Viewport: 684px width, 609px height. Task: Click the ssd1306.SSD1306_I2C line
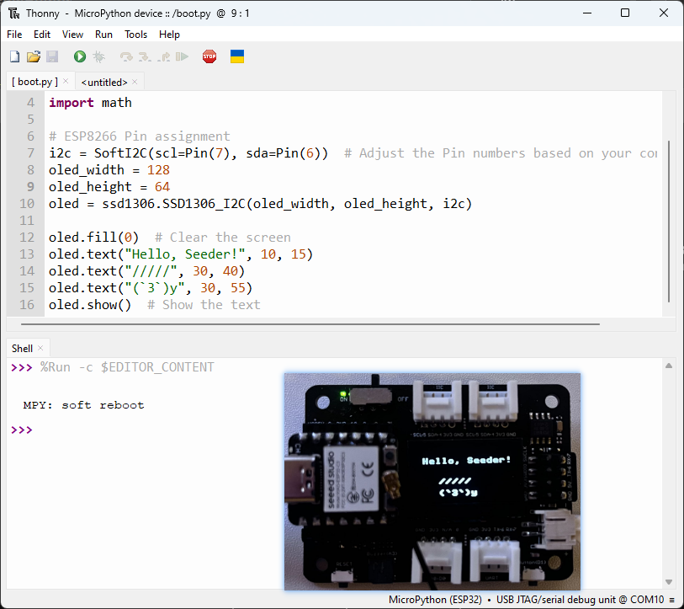(261, 204)
